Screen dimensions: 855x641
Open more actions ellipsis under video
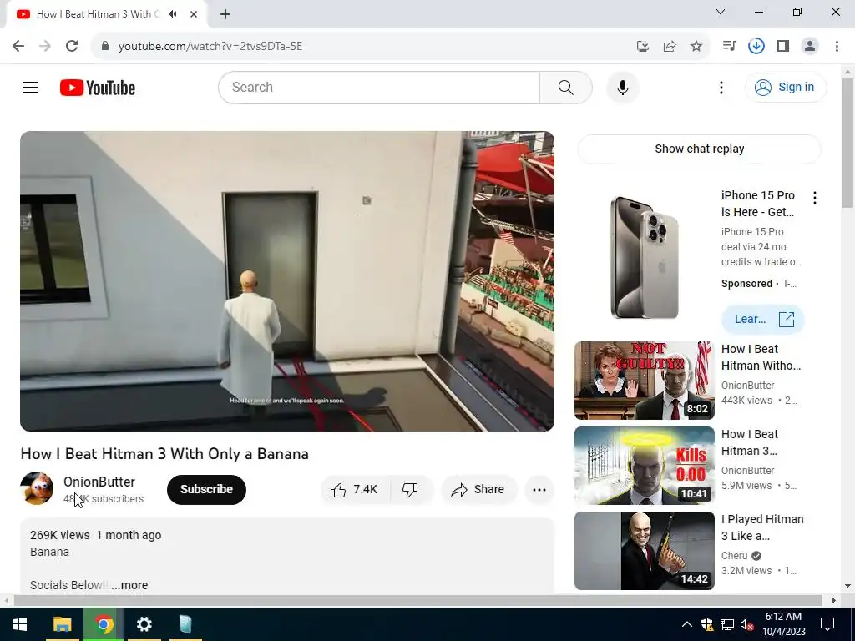[539, 489]
